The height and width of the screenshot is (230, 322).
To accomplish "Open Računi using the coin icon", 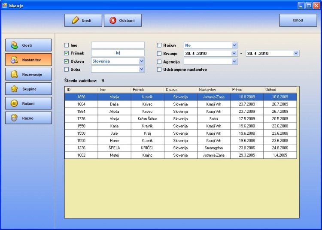I will pyautogui.click(x=15, y=103).
